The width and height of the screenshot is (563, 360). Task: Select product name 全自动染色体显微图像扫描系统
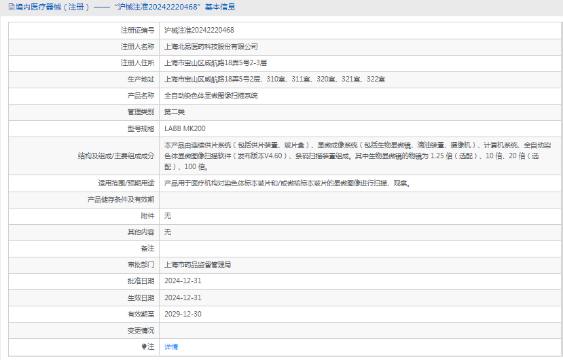coord(211,96)
